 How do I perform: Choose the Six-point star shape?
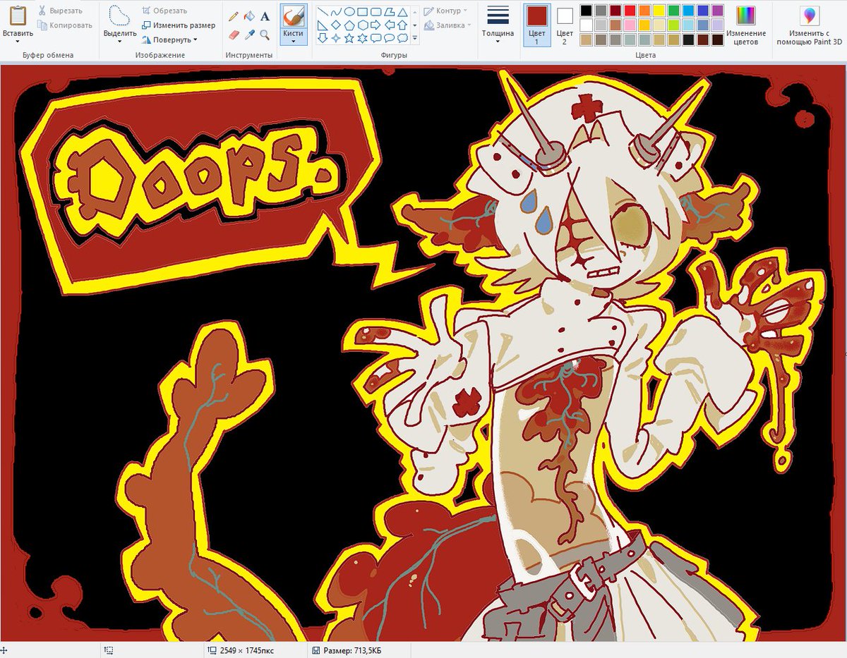[x=363, y=37]
